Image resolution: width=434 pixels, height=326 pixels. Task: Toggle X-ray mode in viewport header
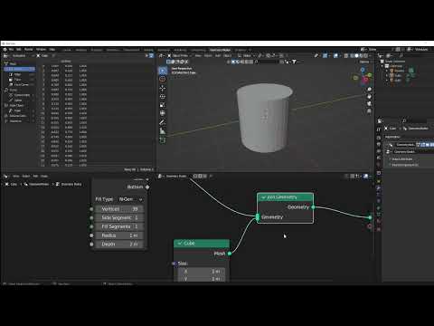point(346,55)
